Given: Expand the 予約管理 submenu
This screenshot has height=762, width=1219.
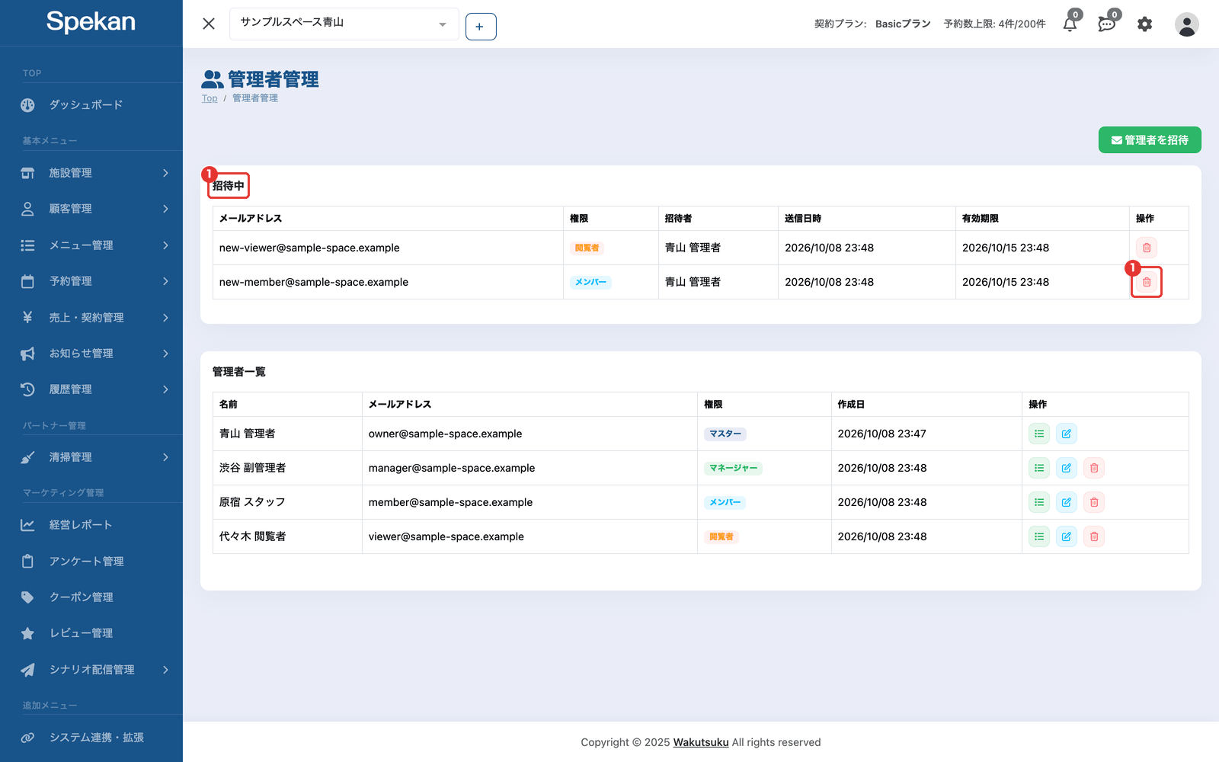Looking at the screenshot, I should pos(91,281).
